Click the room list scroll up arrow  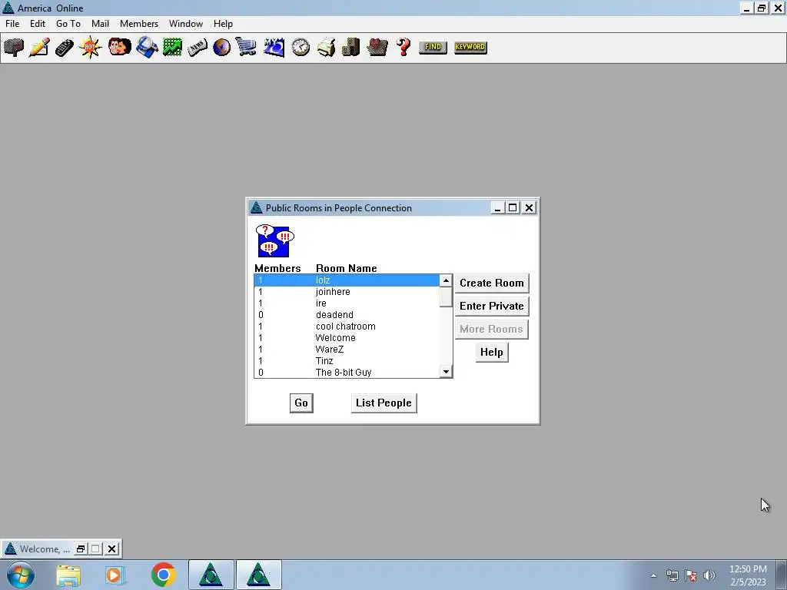coord(446,281)
